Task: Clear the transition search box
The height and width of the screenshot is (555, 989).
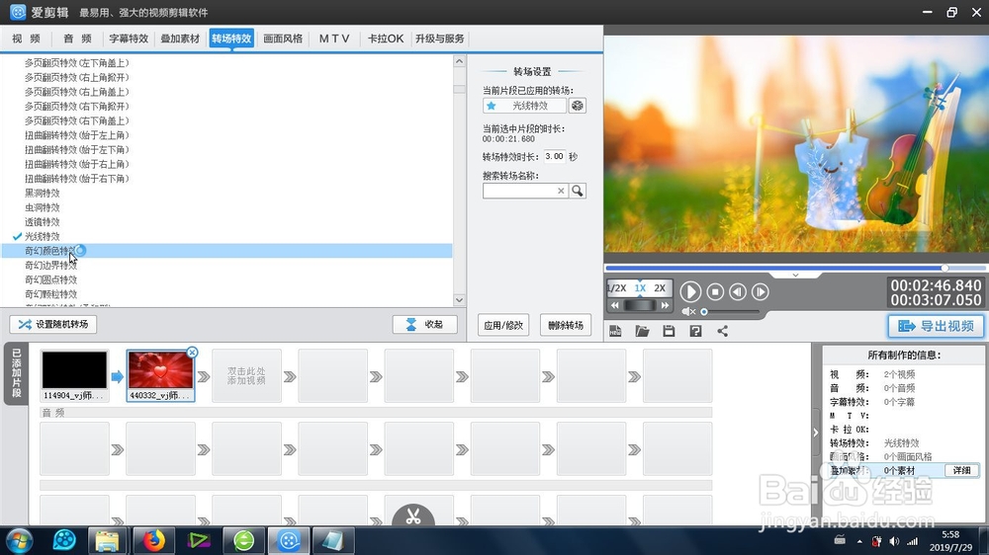Action: pos(561,191)
